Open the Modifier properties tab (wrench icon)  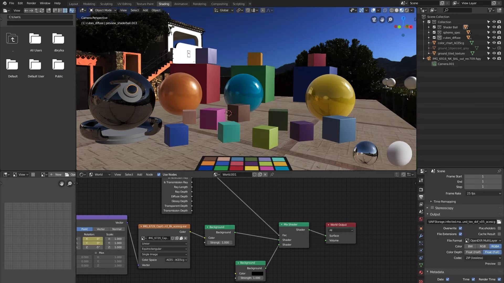pyautogui.click(x=421, y=236)
